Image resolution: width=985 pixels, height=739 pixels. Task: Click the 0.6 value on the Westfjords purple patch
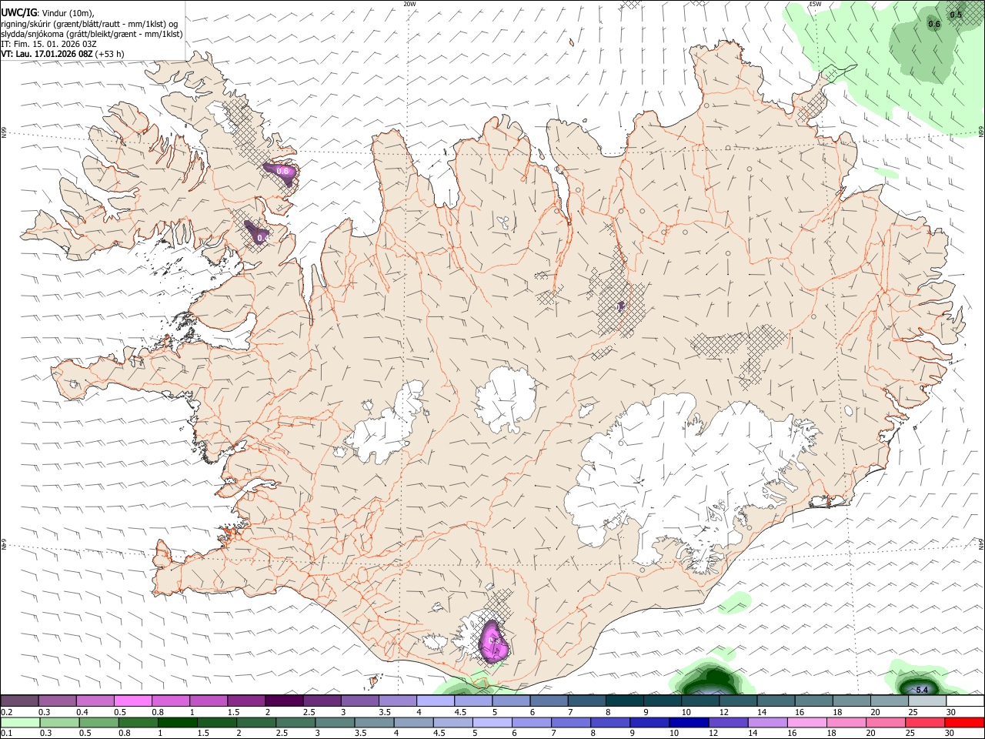(282, 171)
